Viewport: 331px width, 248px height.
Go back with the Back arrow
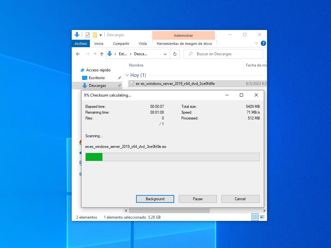click(x=78, y=54)
